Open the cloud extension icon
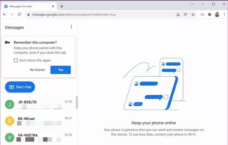 coord(202,14)
